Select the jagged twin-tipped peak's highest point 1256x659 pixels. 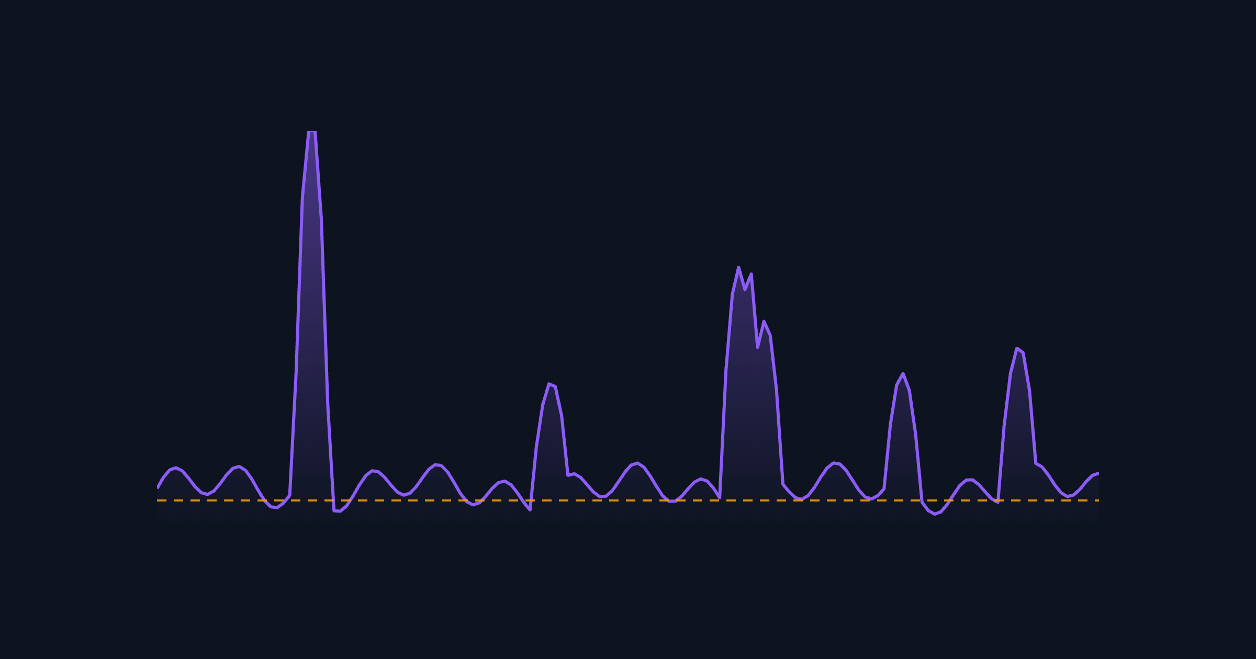pyautogui.click(x=738, y=267)
